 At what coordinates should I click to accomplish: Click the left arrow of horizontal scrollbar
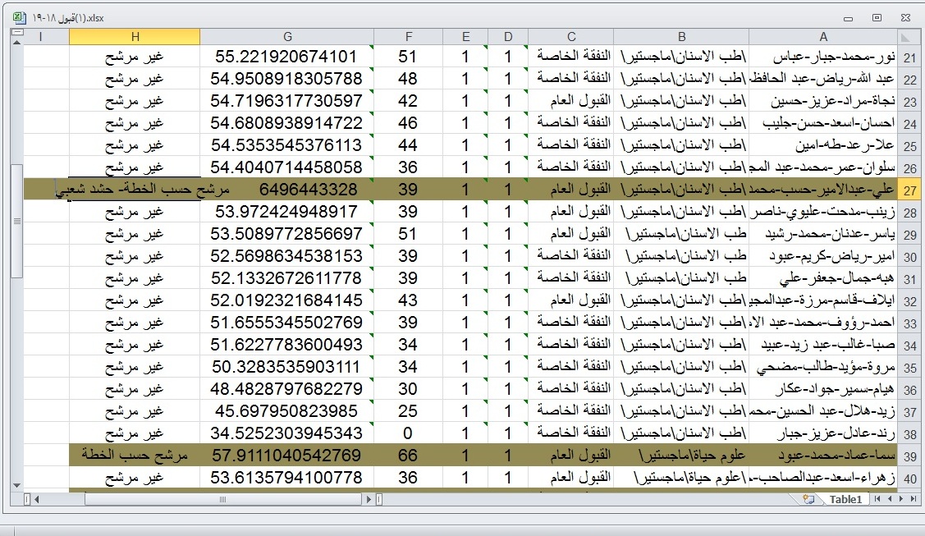coord(35,499)
